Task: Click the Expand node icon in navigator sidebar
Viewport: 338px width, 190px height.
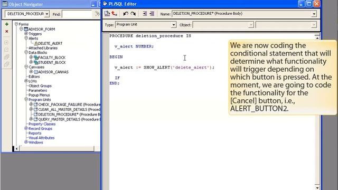Action: 7,42
